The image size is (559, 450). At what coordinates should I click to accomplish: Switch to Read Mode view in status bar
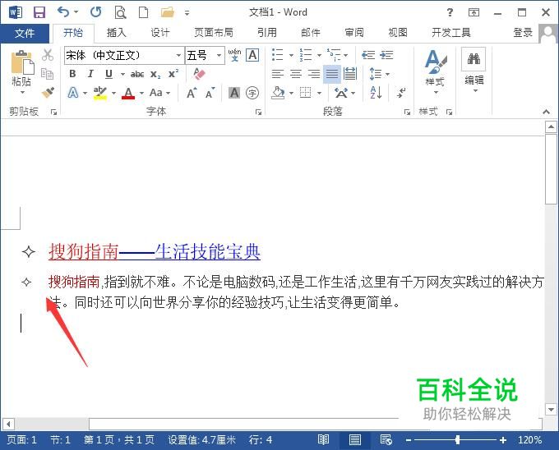click(x=323, y=440)
